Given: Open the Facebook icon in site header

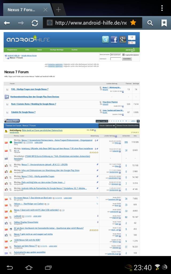Looking at the screenshot, I should click(114, 40).
